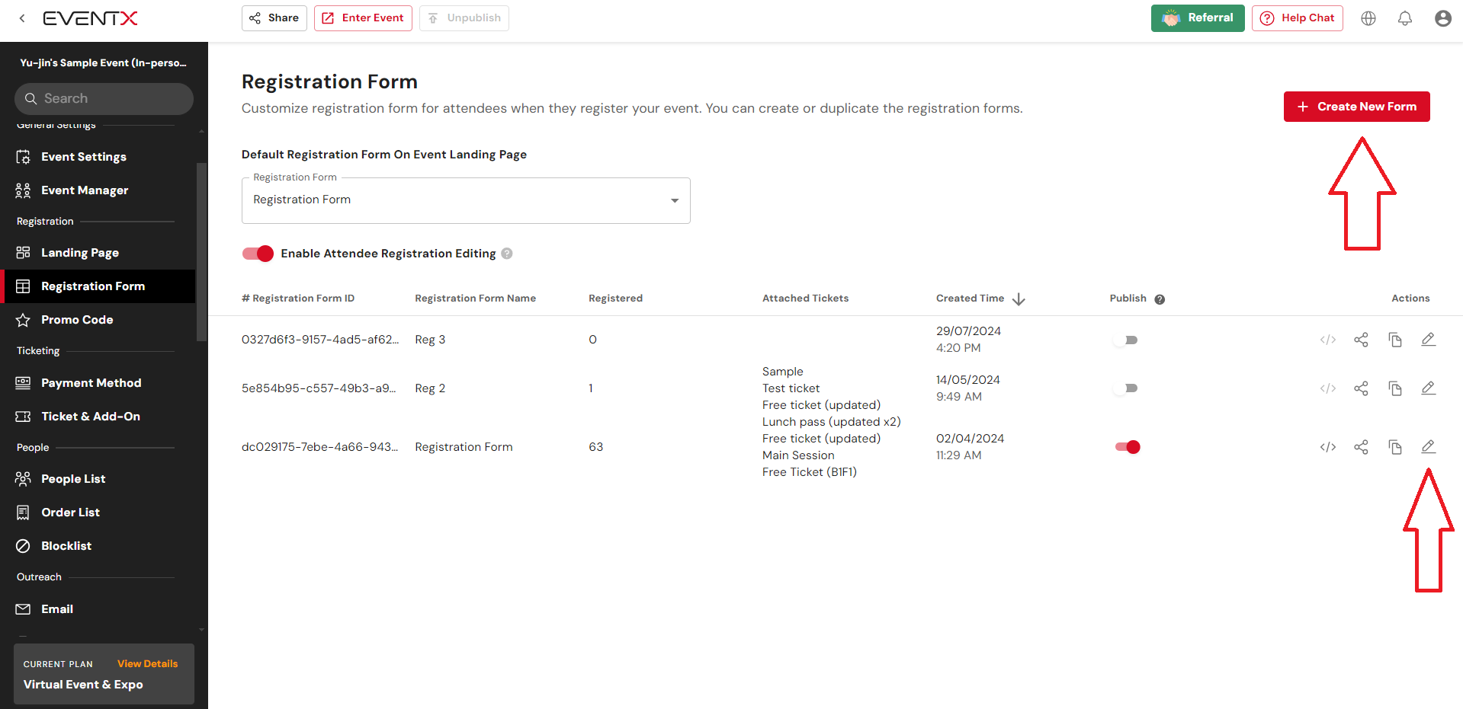This screenshot has width=1463, height=709.
Task: Click the Referral button
Action: 1198,18
